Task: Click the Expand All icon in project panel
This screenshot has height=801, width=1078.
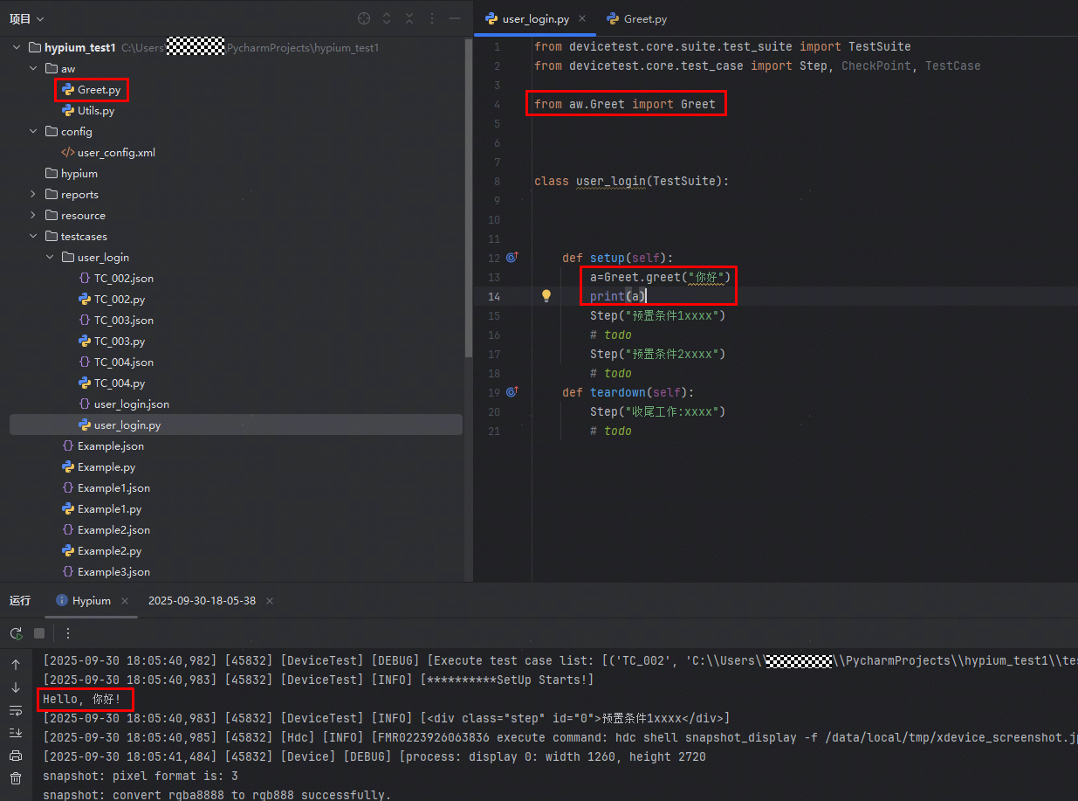Action: (x=387, y=19)
